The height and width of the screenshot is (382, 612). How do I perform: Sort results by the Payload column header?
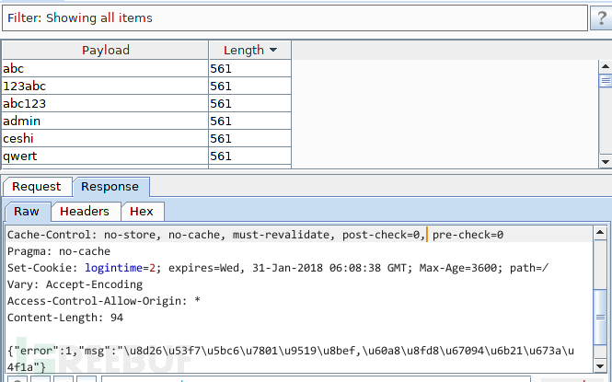click(x=106, y=50)
